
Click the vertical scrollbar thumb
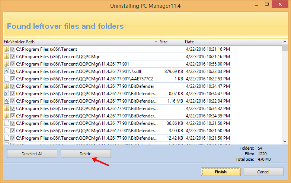click(x=285, y=47)
